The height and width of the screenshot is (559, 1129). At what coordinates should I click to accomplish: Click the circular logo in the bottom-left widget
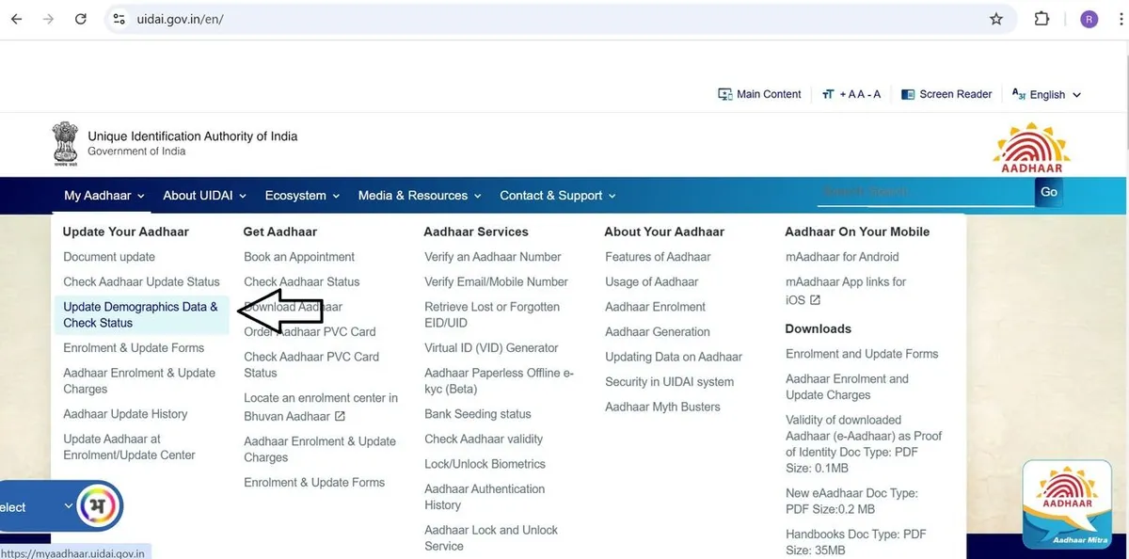pos(97,506)
